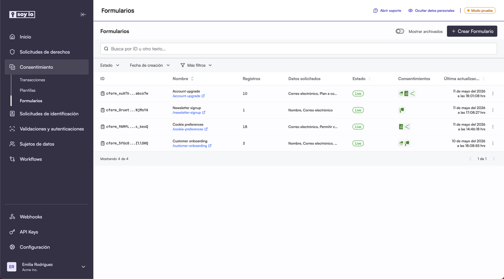Collapse the sidebar with the arrow icon

[x=83, y=14]
